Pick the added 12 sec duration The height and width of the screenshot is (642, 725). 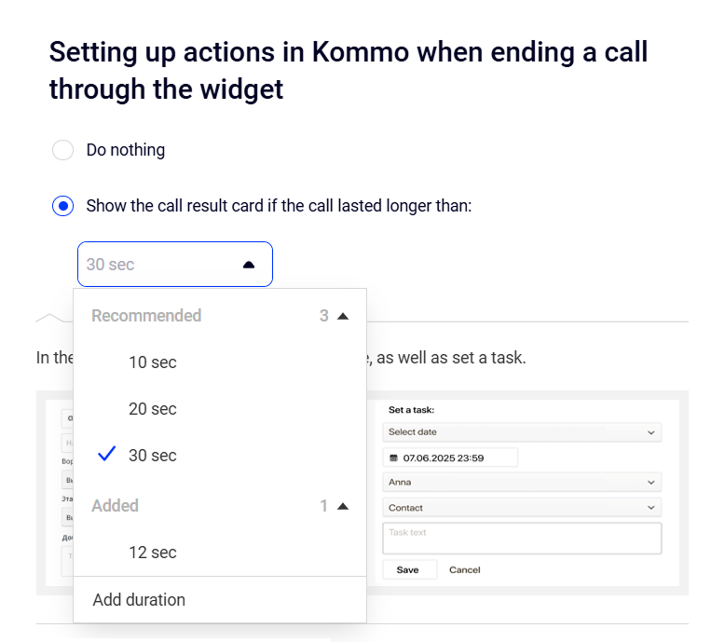[153, 553]
